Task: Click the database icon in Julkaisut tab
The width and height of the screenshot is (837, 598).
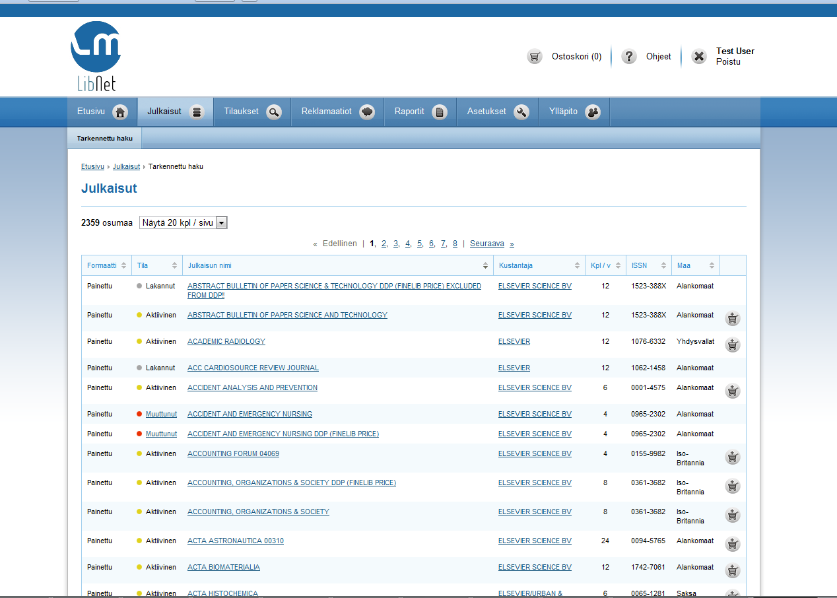Action: point(196,112)
